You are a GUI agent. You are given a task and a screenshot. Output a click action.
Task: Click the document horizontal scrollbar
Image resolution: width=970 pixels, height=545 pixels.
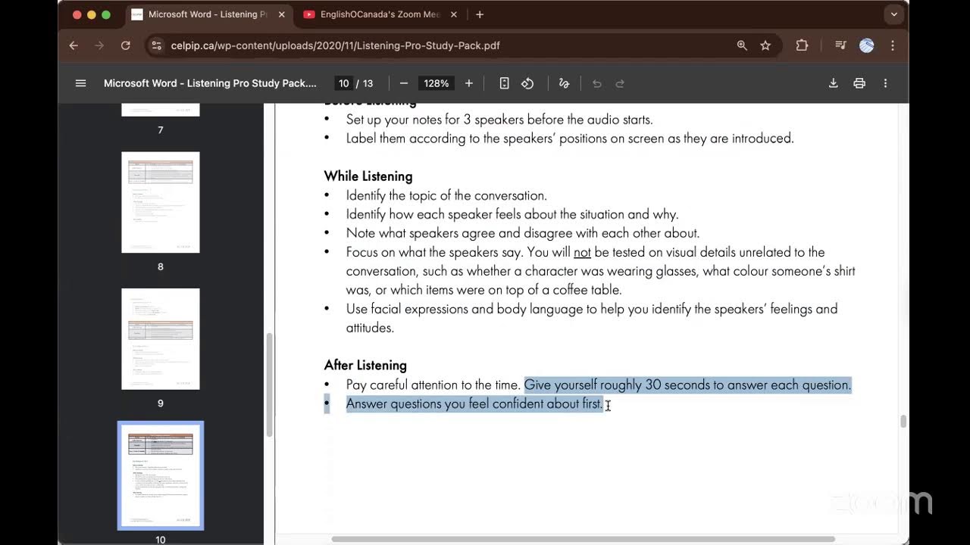[584, 539]
